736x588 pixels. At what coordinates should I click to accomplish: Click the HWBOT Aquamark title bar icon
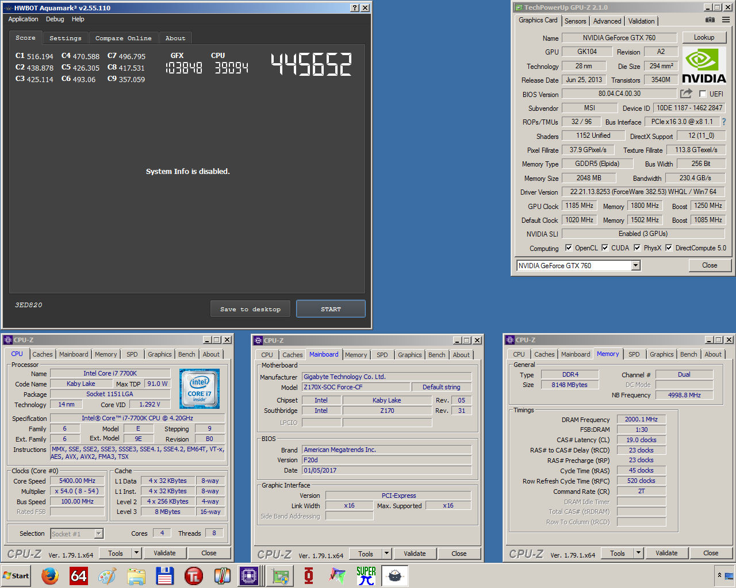click(x=8, y=8)
